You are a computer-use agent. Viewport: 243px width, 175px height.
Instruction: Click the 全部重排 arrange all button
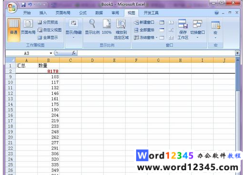click(144, 30)
